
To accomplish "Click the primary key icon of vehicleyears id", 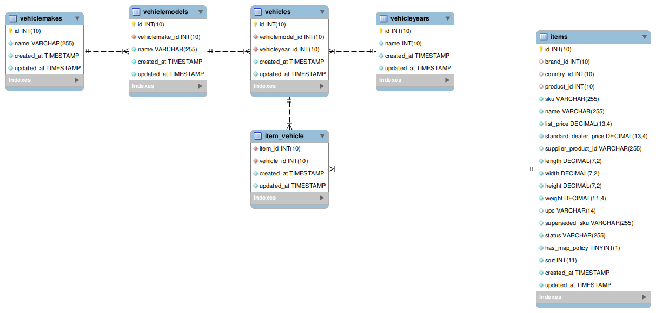I will click(x=382, y=31).
